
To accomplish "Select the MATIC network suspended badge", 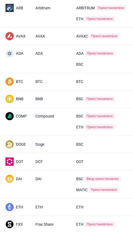I will pyautogui.click(x=104, y=190).
